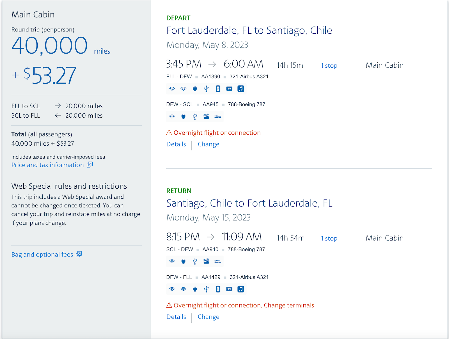This screenshot has width=449, height=339.
Task: Click the 1 stop link on the return flight
Action: pos(329,238)
